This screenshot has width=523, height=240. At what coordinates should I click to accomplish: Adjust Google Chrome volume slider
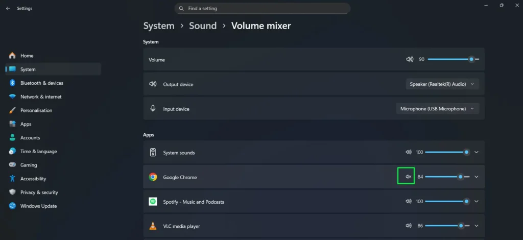(447, 177)
